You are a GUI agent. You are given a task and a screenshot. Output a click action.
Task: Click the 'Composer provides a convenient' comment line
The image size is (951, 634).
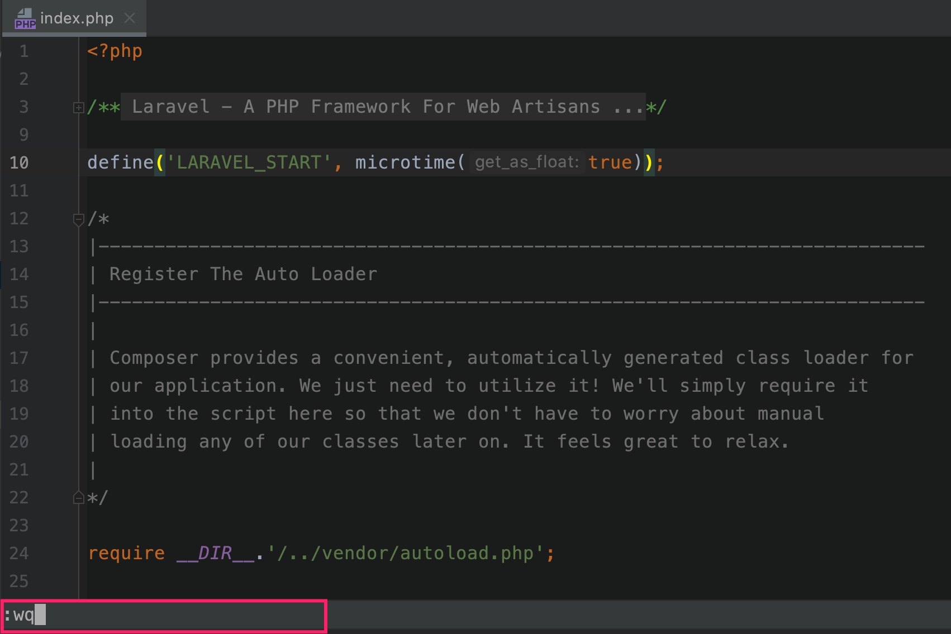coord(512,358)
